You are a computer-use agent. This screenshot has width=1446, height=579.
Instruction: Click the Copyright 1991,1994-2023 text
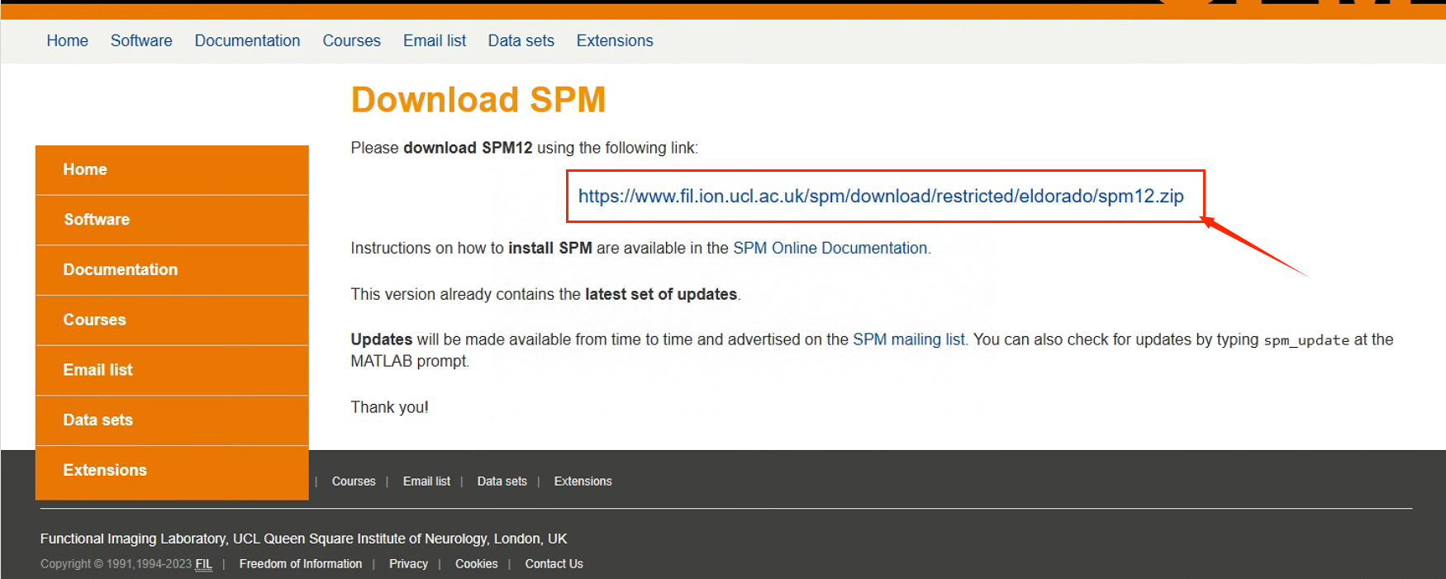(x=116, y=564)
